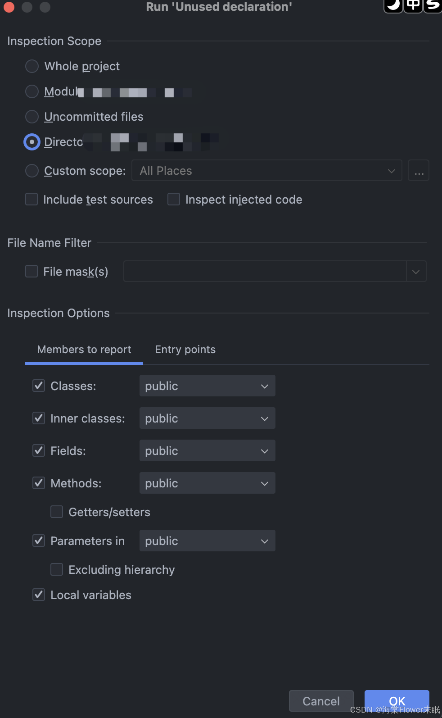Close the dialog with red window button
This screenshot has height=718, width=442.
point(9,7)
